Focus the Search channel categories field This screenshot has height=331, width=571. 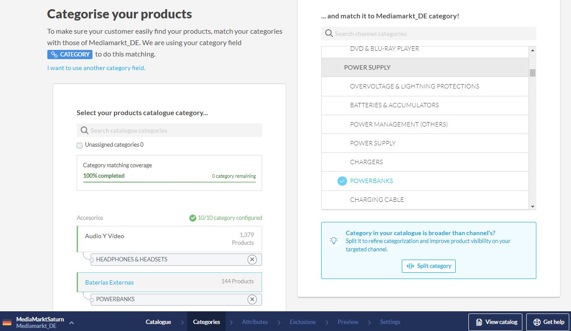tap(434, 34)
